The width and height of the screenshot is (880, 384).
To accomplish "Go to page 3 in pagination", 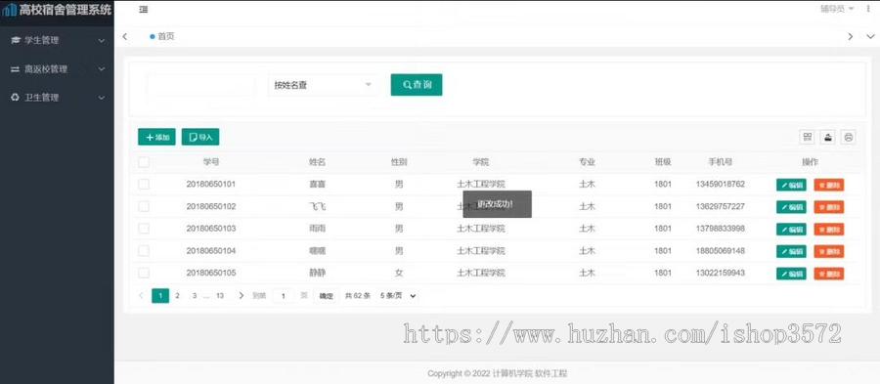I will [195, 295].
